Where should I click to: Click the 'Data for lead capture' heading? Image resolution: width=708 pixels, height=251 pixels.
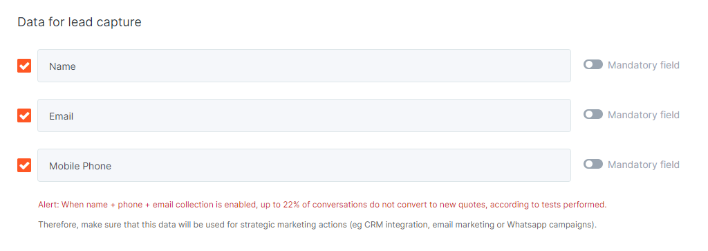tap(80, 22)
